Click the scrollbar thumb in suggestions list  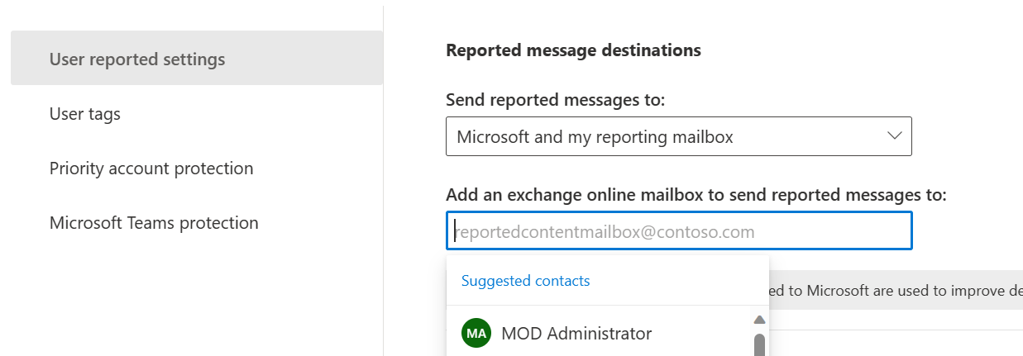pyautogui.click(x=759, y=344)
